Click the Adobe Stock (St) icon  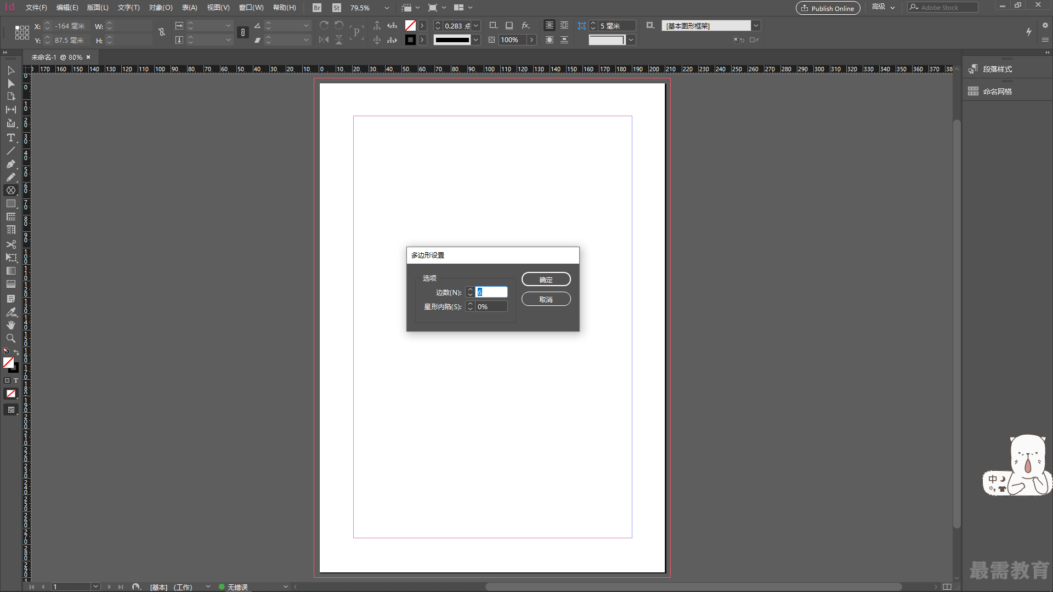coord(337,8)
